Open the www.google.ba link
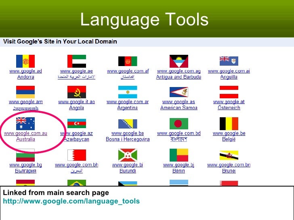The height and width of the screenshot is (220, 294). (128, 133)
